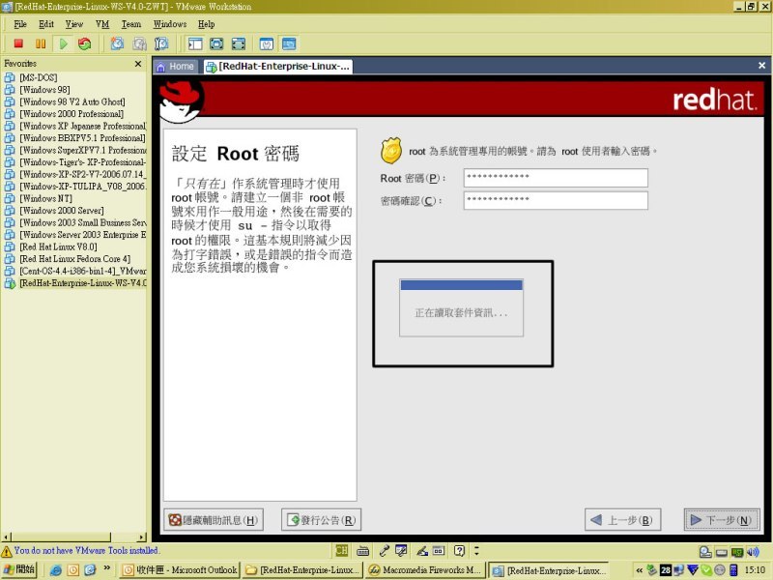The height and width of the screenshot is (580, 773).
Task: Click the 密碼確認 confirm password field
Action: point(556,201)
